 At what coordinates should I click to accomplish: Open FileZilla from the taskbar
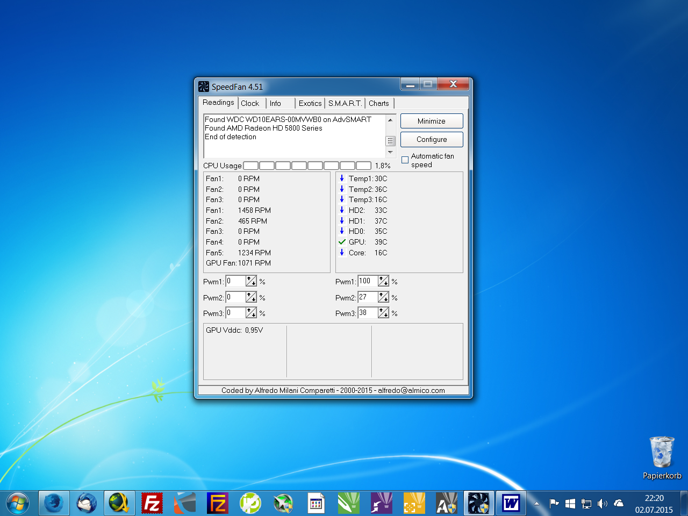tap(152, 504)
